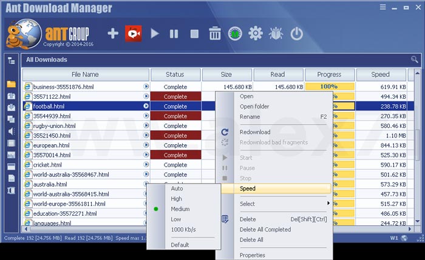Select 1000 Kb/s speed option
This screenshot has width=425, height=260.
[x=183, y=230]
